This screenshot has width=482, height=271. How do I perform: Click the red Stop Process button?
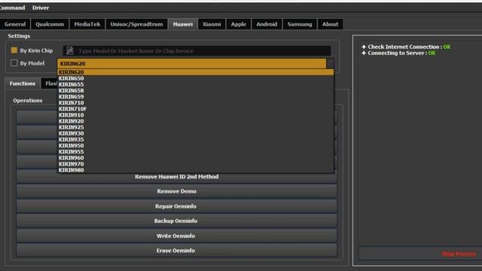coord(459,254)
